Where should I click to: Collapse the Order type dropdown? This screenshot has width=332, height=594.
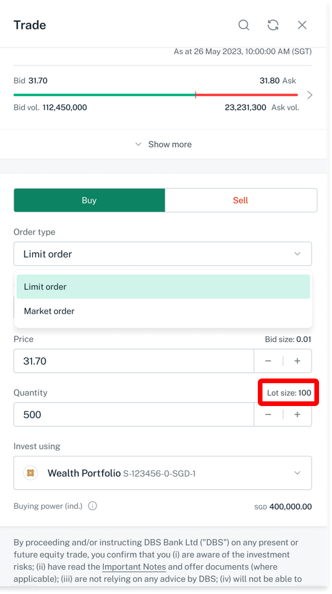pyautogui.click(x=163, y=254)
